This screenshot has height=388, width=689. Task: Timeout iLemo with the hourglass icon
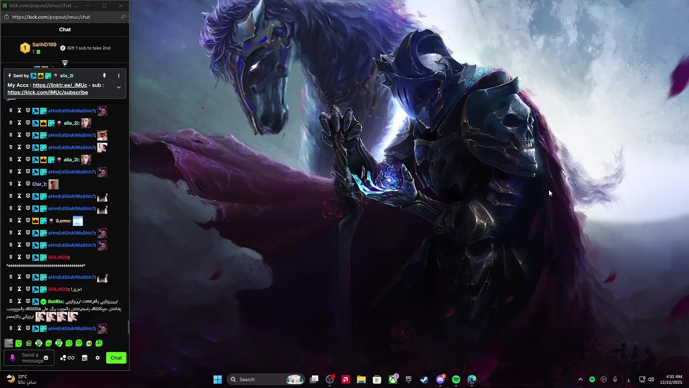coord(19,220)
